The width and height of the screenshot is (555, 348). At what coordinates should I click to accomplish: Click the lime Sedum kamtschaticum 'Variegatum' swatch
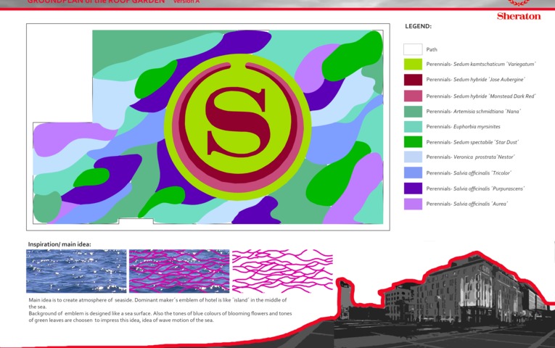tap(413, 65)
